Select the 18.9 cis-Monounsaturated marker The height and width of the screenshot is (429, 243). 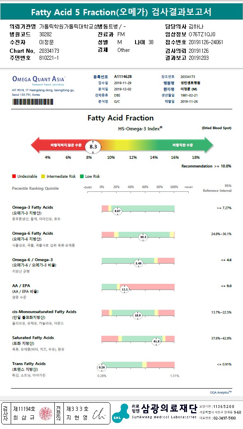[138, 316]
